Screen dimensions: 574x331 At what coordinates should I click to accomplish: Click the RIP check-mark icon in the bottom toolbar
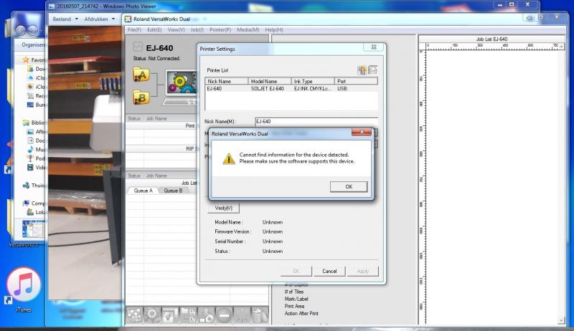(170, 315)
